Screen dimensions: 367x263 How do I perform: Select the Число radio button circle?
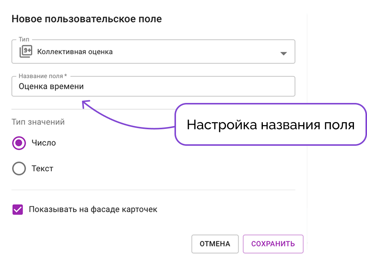pyautogui.click(x=19, y=143)
